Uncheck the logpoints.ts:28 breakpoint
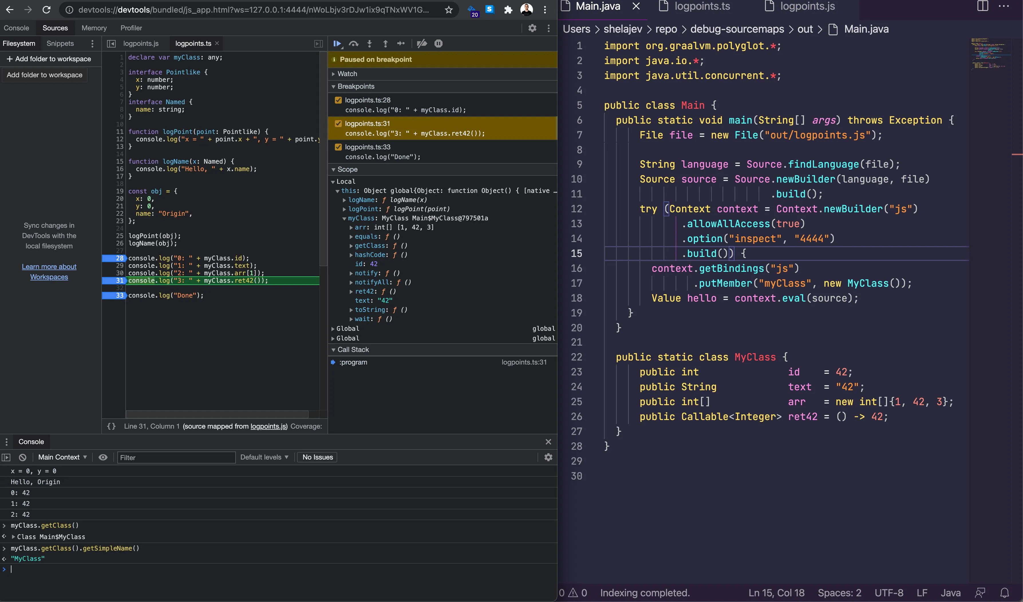This screenshot has width=1023, height=602. point(338,100)
